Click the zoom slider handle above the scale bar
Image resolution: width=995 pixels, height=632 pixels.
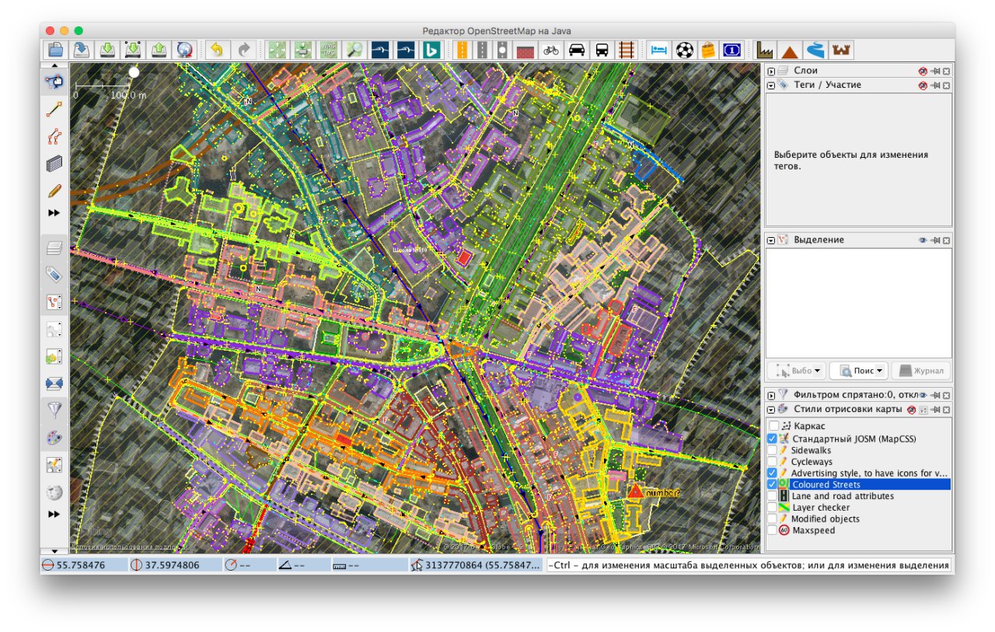click(x=134, y=72)
